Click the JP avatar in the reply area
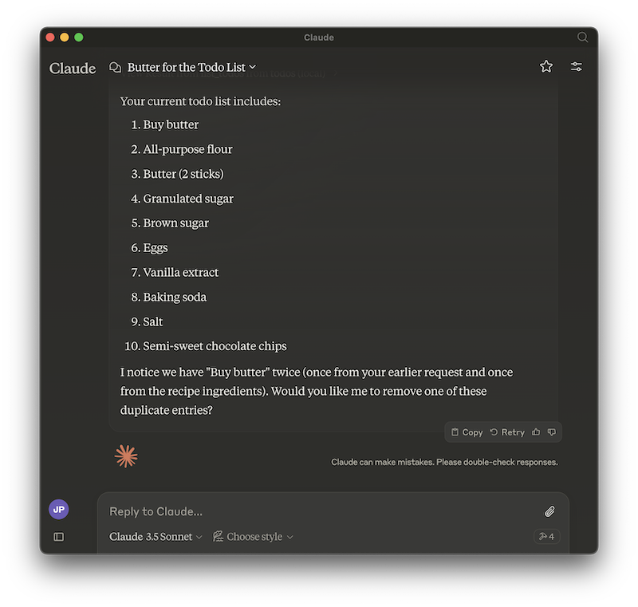Viewport: 638px width, 607px height. 58,509
